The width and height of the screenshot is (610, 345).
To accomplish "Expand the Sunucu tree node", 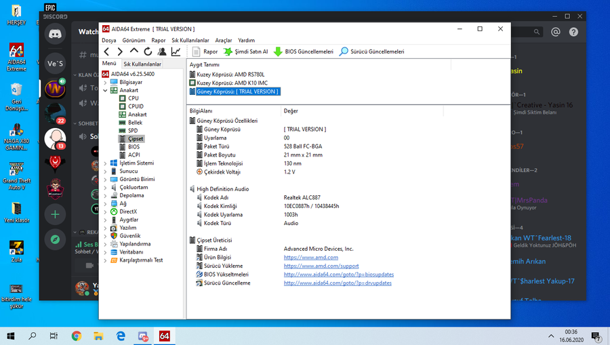I will coord(106,171).
